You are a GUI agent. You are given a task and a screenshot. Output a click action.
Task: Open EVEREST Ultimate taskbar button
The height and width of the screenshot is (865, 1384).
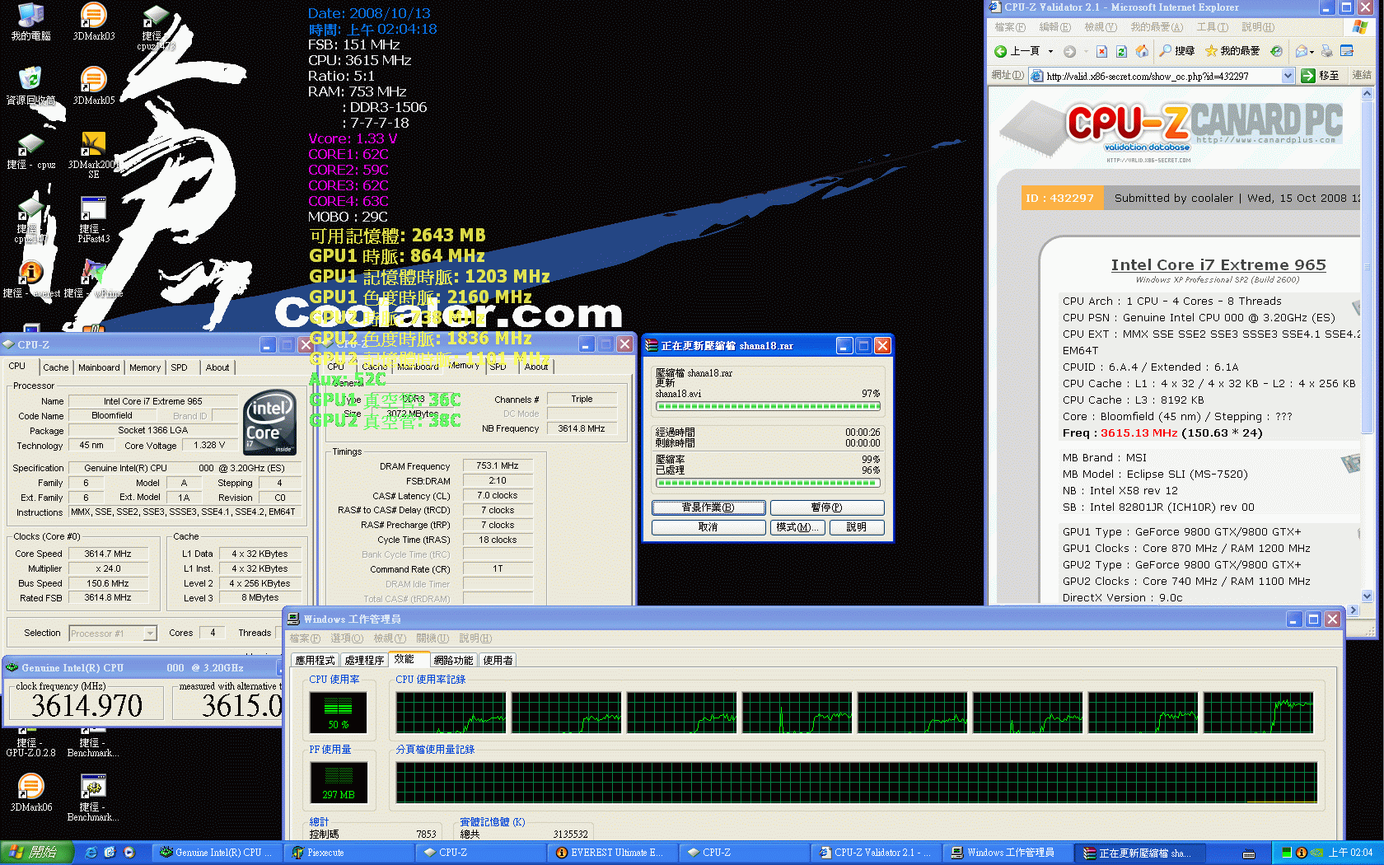click(613, 853)
